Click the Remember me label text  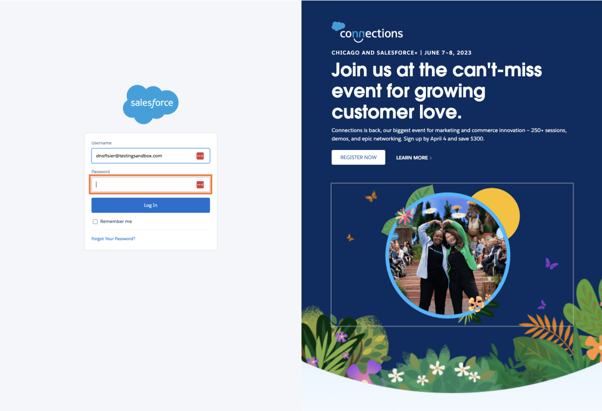116,222
